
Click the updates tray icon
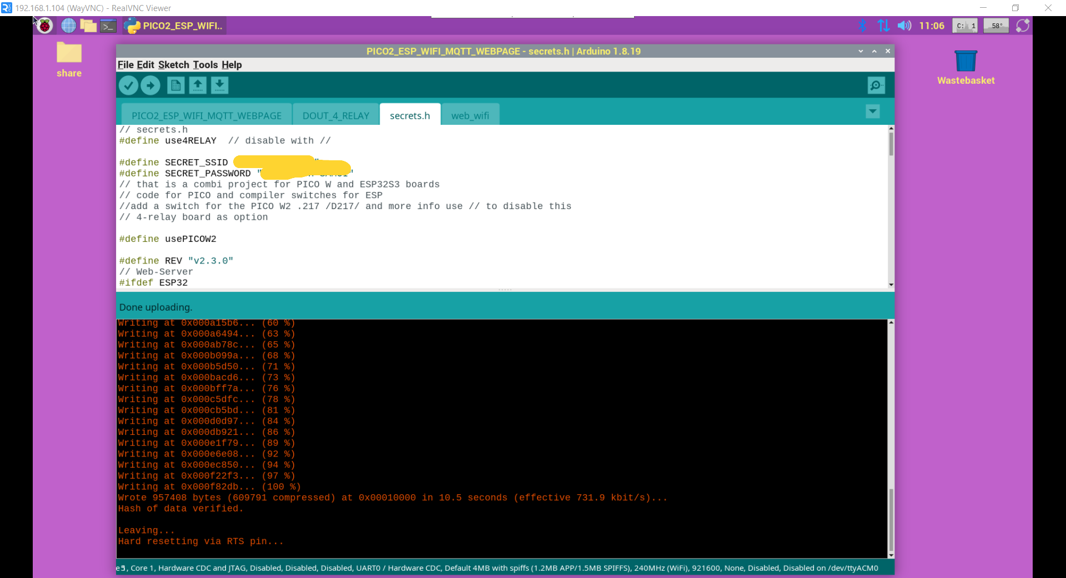click(1023, 26)
